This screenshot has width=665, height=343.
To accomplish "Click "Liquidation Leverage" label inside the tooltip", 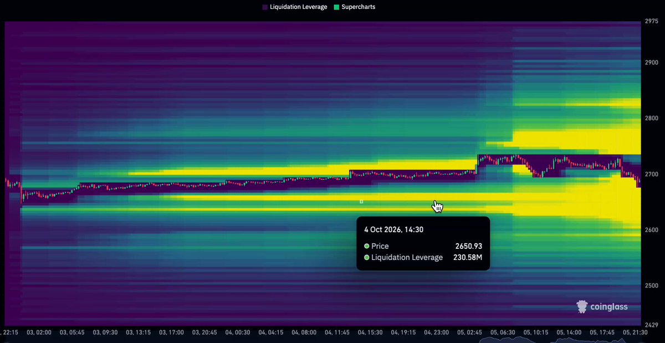I will [407, 257].
